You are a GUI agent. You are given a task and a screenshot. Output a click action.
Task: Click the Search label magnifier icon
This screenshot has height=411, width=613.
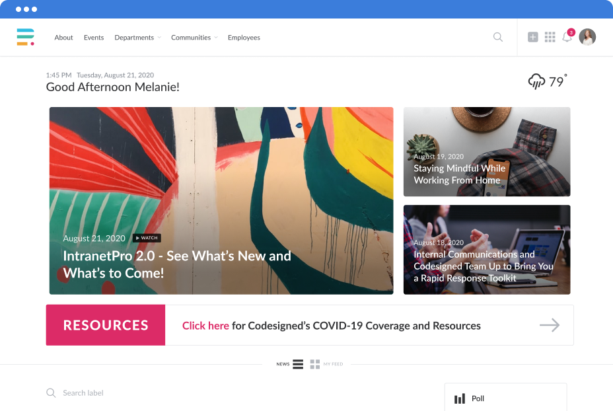tap(51, 392)
